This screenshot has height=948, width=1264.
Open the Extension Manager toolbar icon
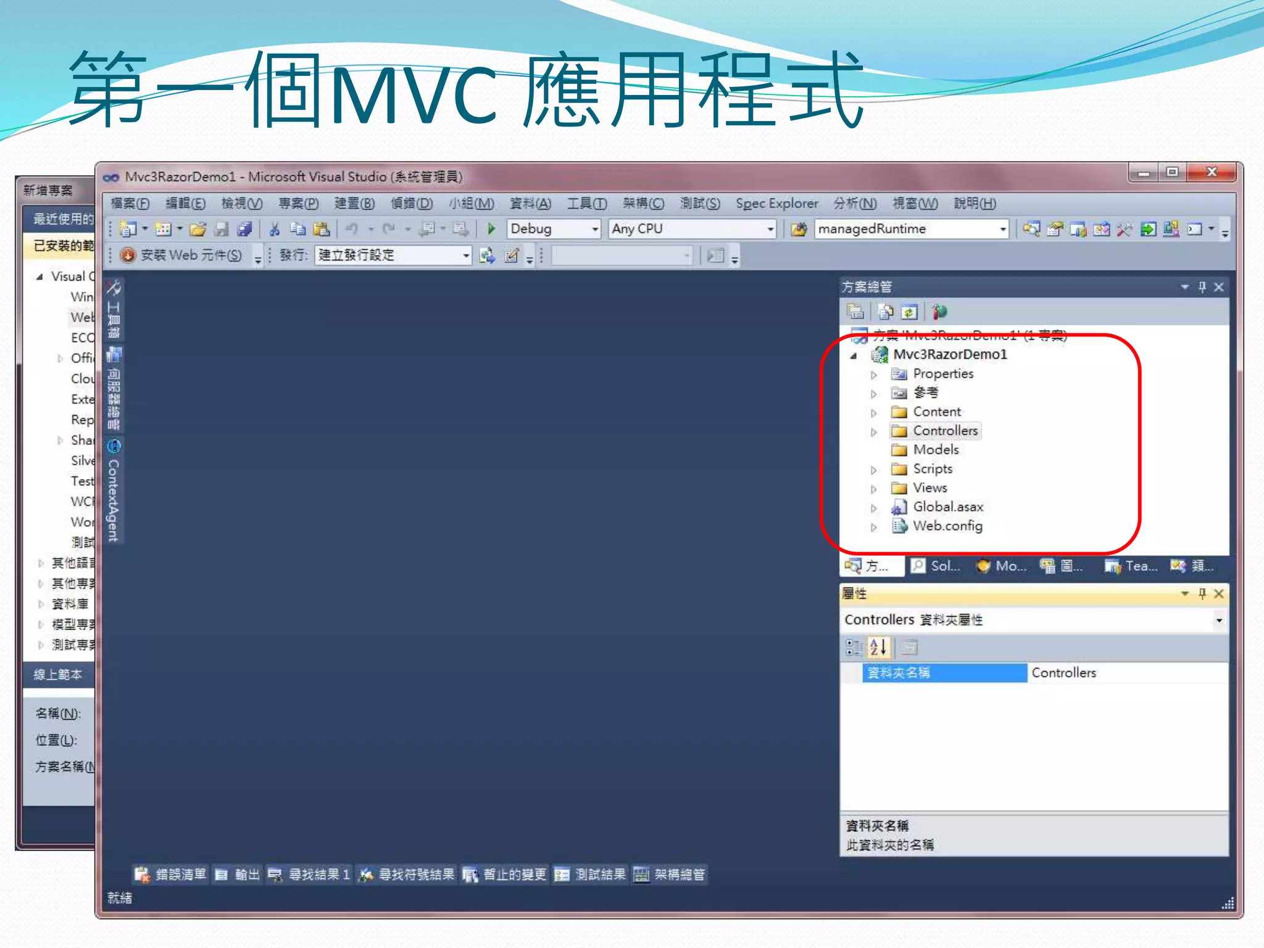(x=1171, y=229)
